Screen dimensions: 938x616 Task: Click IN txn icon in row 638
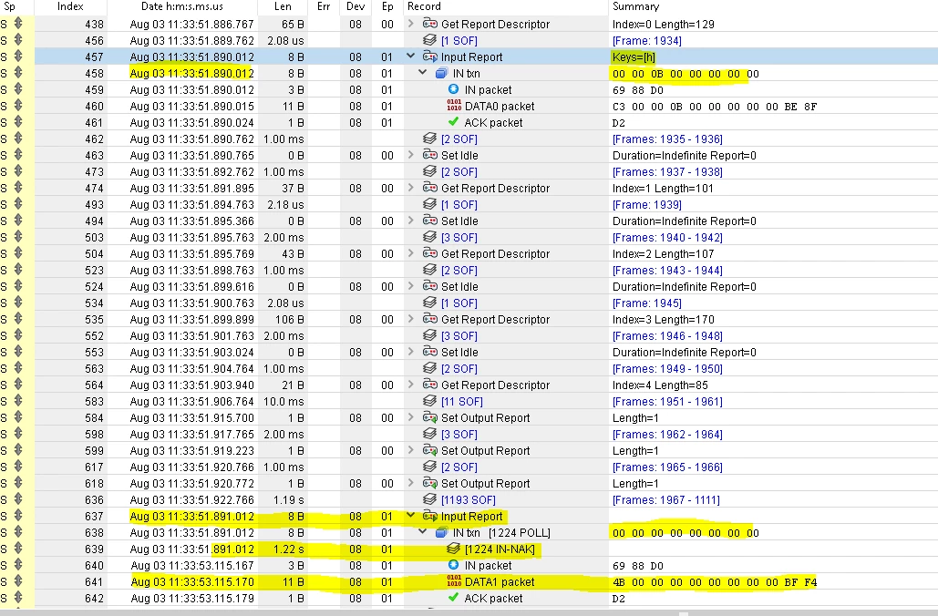[441, 532]
